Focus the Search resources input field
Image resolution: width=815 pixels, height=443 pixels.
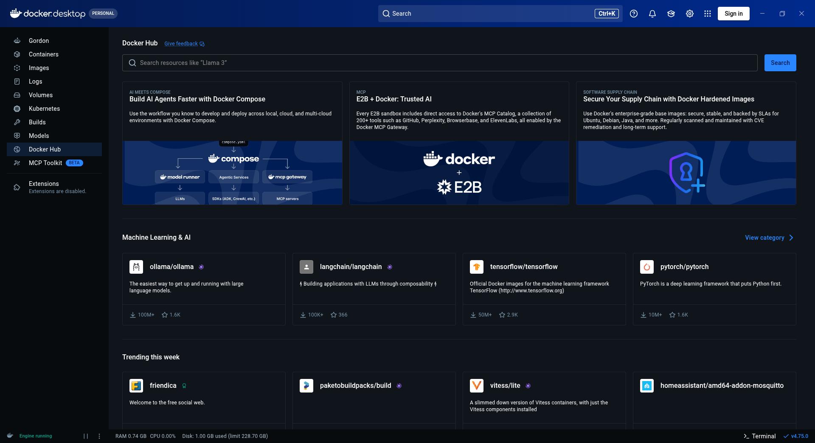pos(440,63)
